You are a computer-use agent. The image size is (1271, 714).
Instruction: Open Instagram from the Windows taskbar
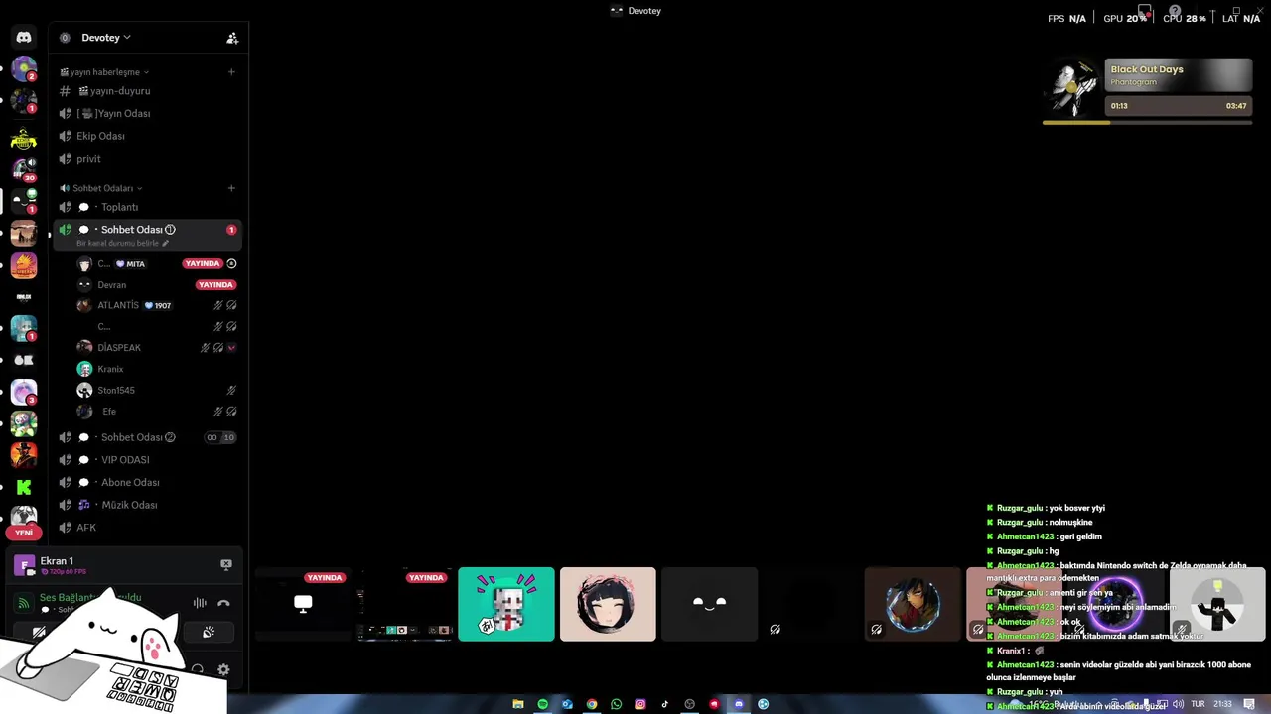pos(640,704)
